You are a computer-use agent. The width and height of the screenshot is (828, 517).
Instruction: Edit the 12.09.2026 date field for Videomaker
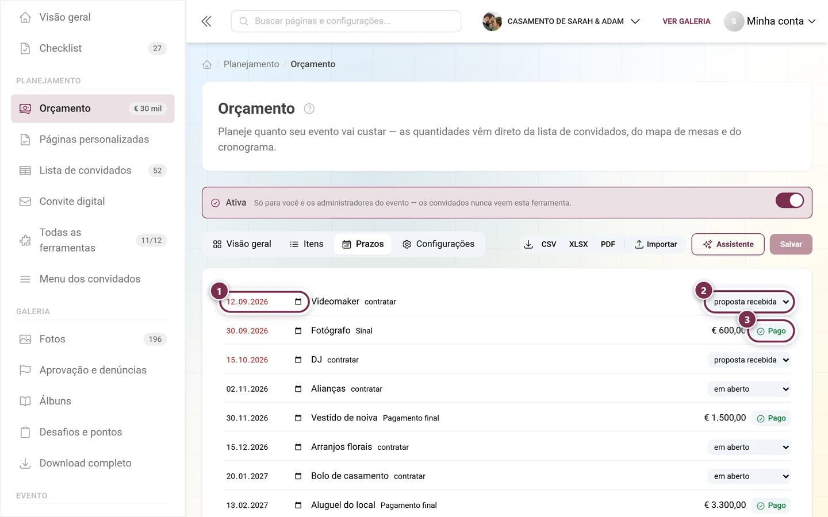pos(264,302)
